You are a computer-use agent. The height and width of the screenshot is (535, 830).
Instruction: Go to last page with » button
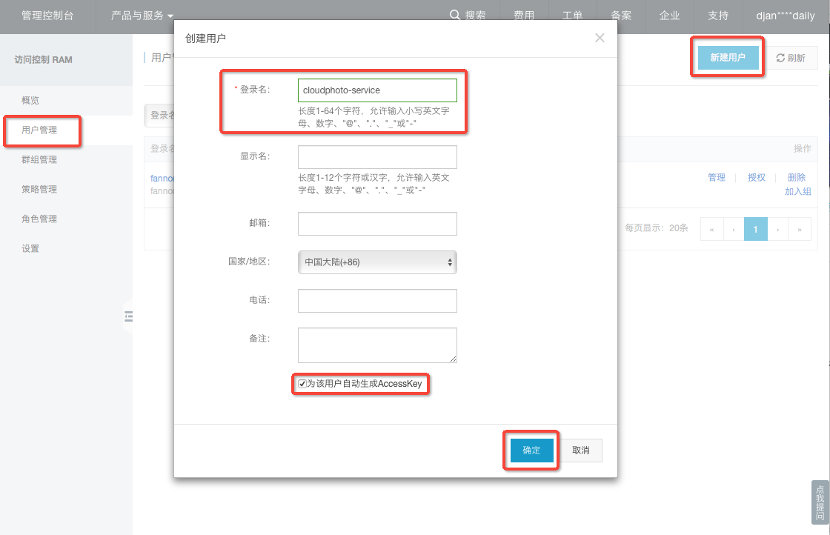(800, 229)
